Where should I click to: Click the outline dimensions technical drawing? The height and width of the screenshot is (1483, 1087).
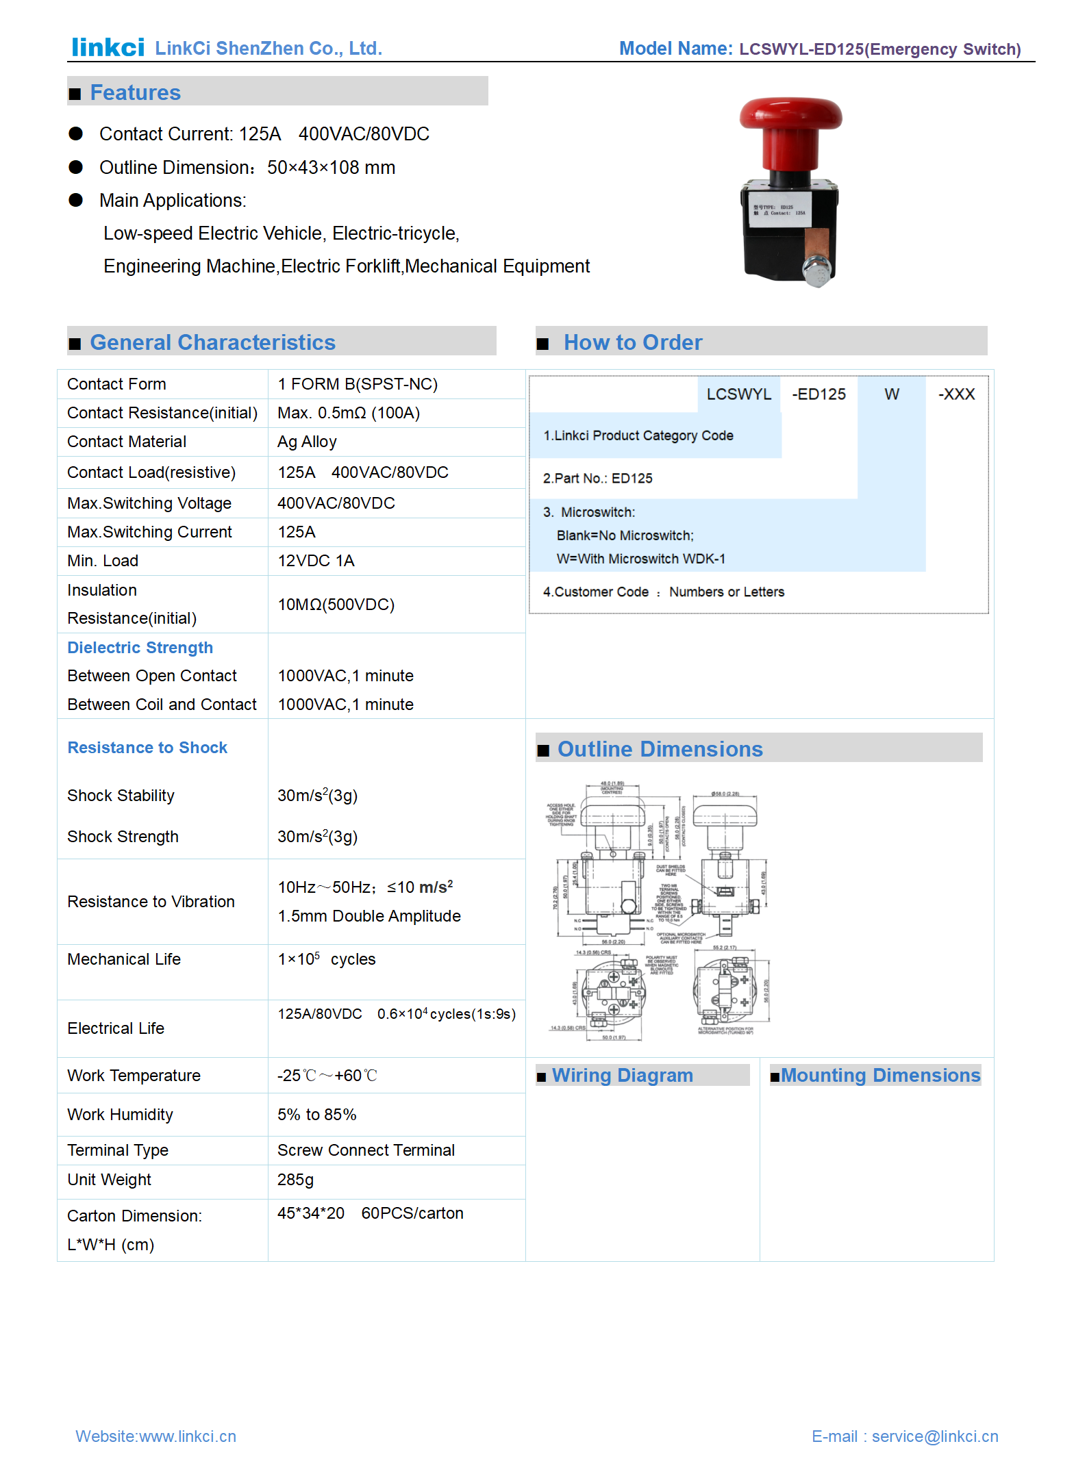click(659, 911)
